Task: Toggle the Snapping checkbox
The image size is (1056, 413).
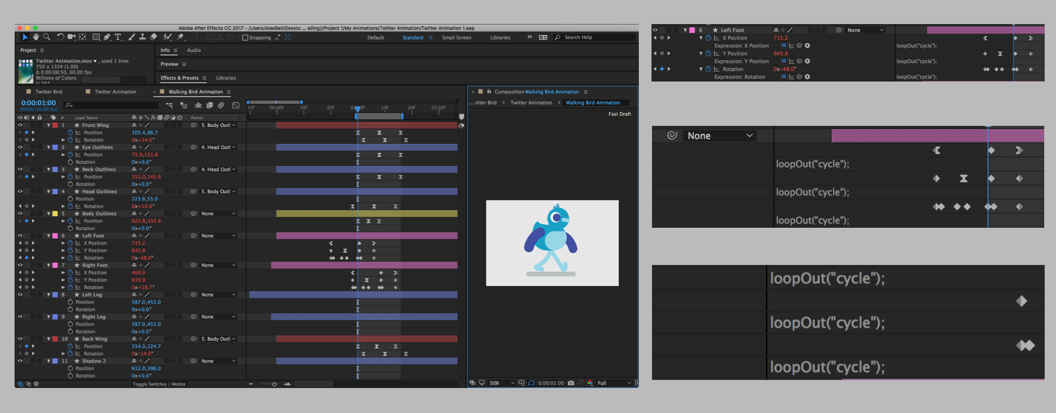Action: 245,38
